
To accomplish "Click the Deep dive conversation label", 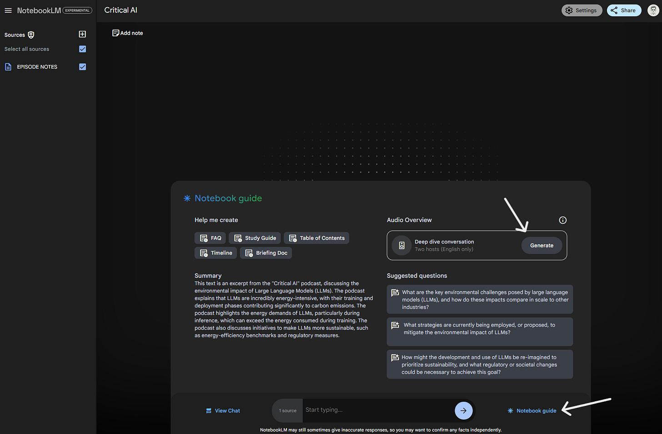I will (444, 242).
